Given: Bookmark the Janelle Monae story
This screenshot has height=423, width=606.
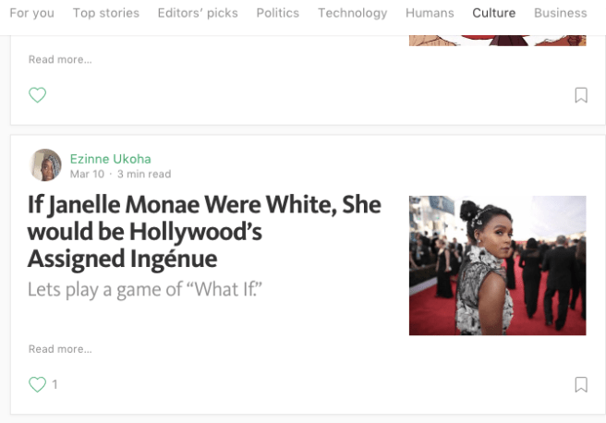Looking at the screenshot, I should (581, 384).
